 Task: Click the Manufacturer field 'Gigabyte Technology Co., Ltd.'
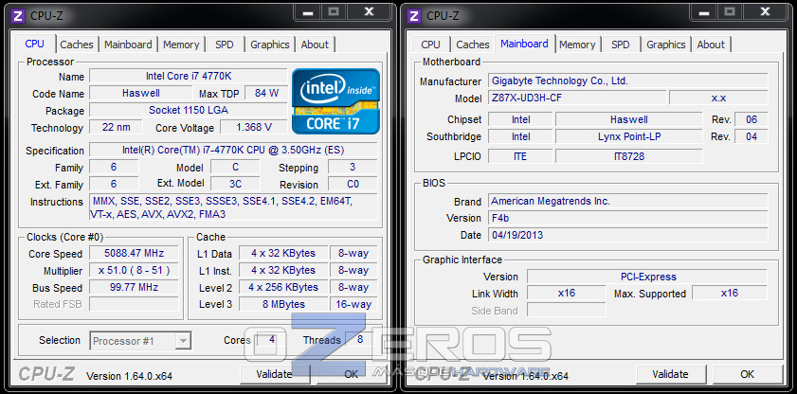tap(627, 81)
